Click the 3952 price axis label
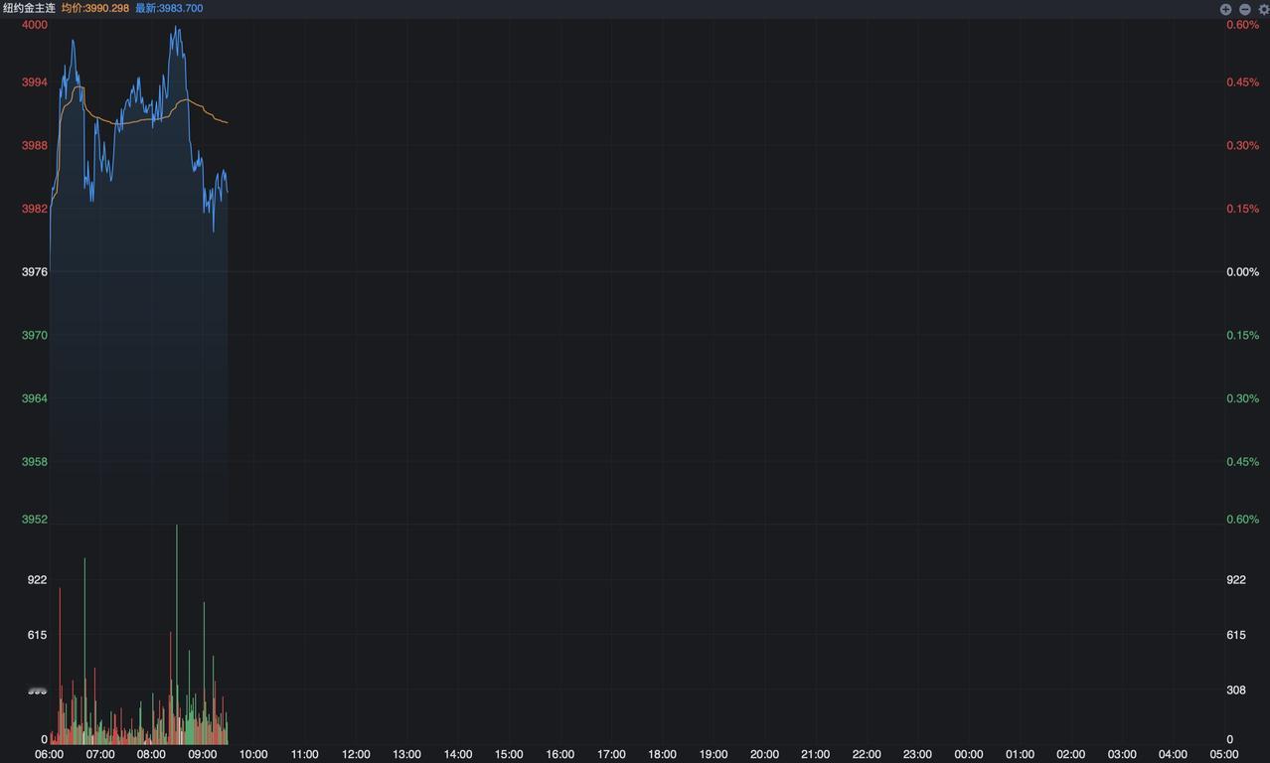 [35, 520]
